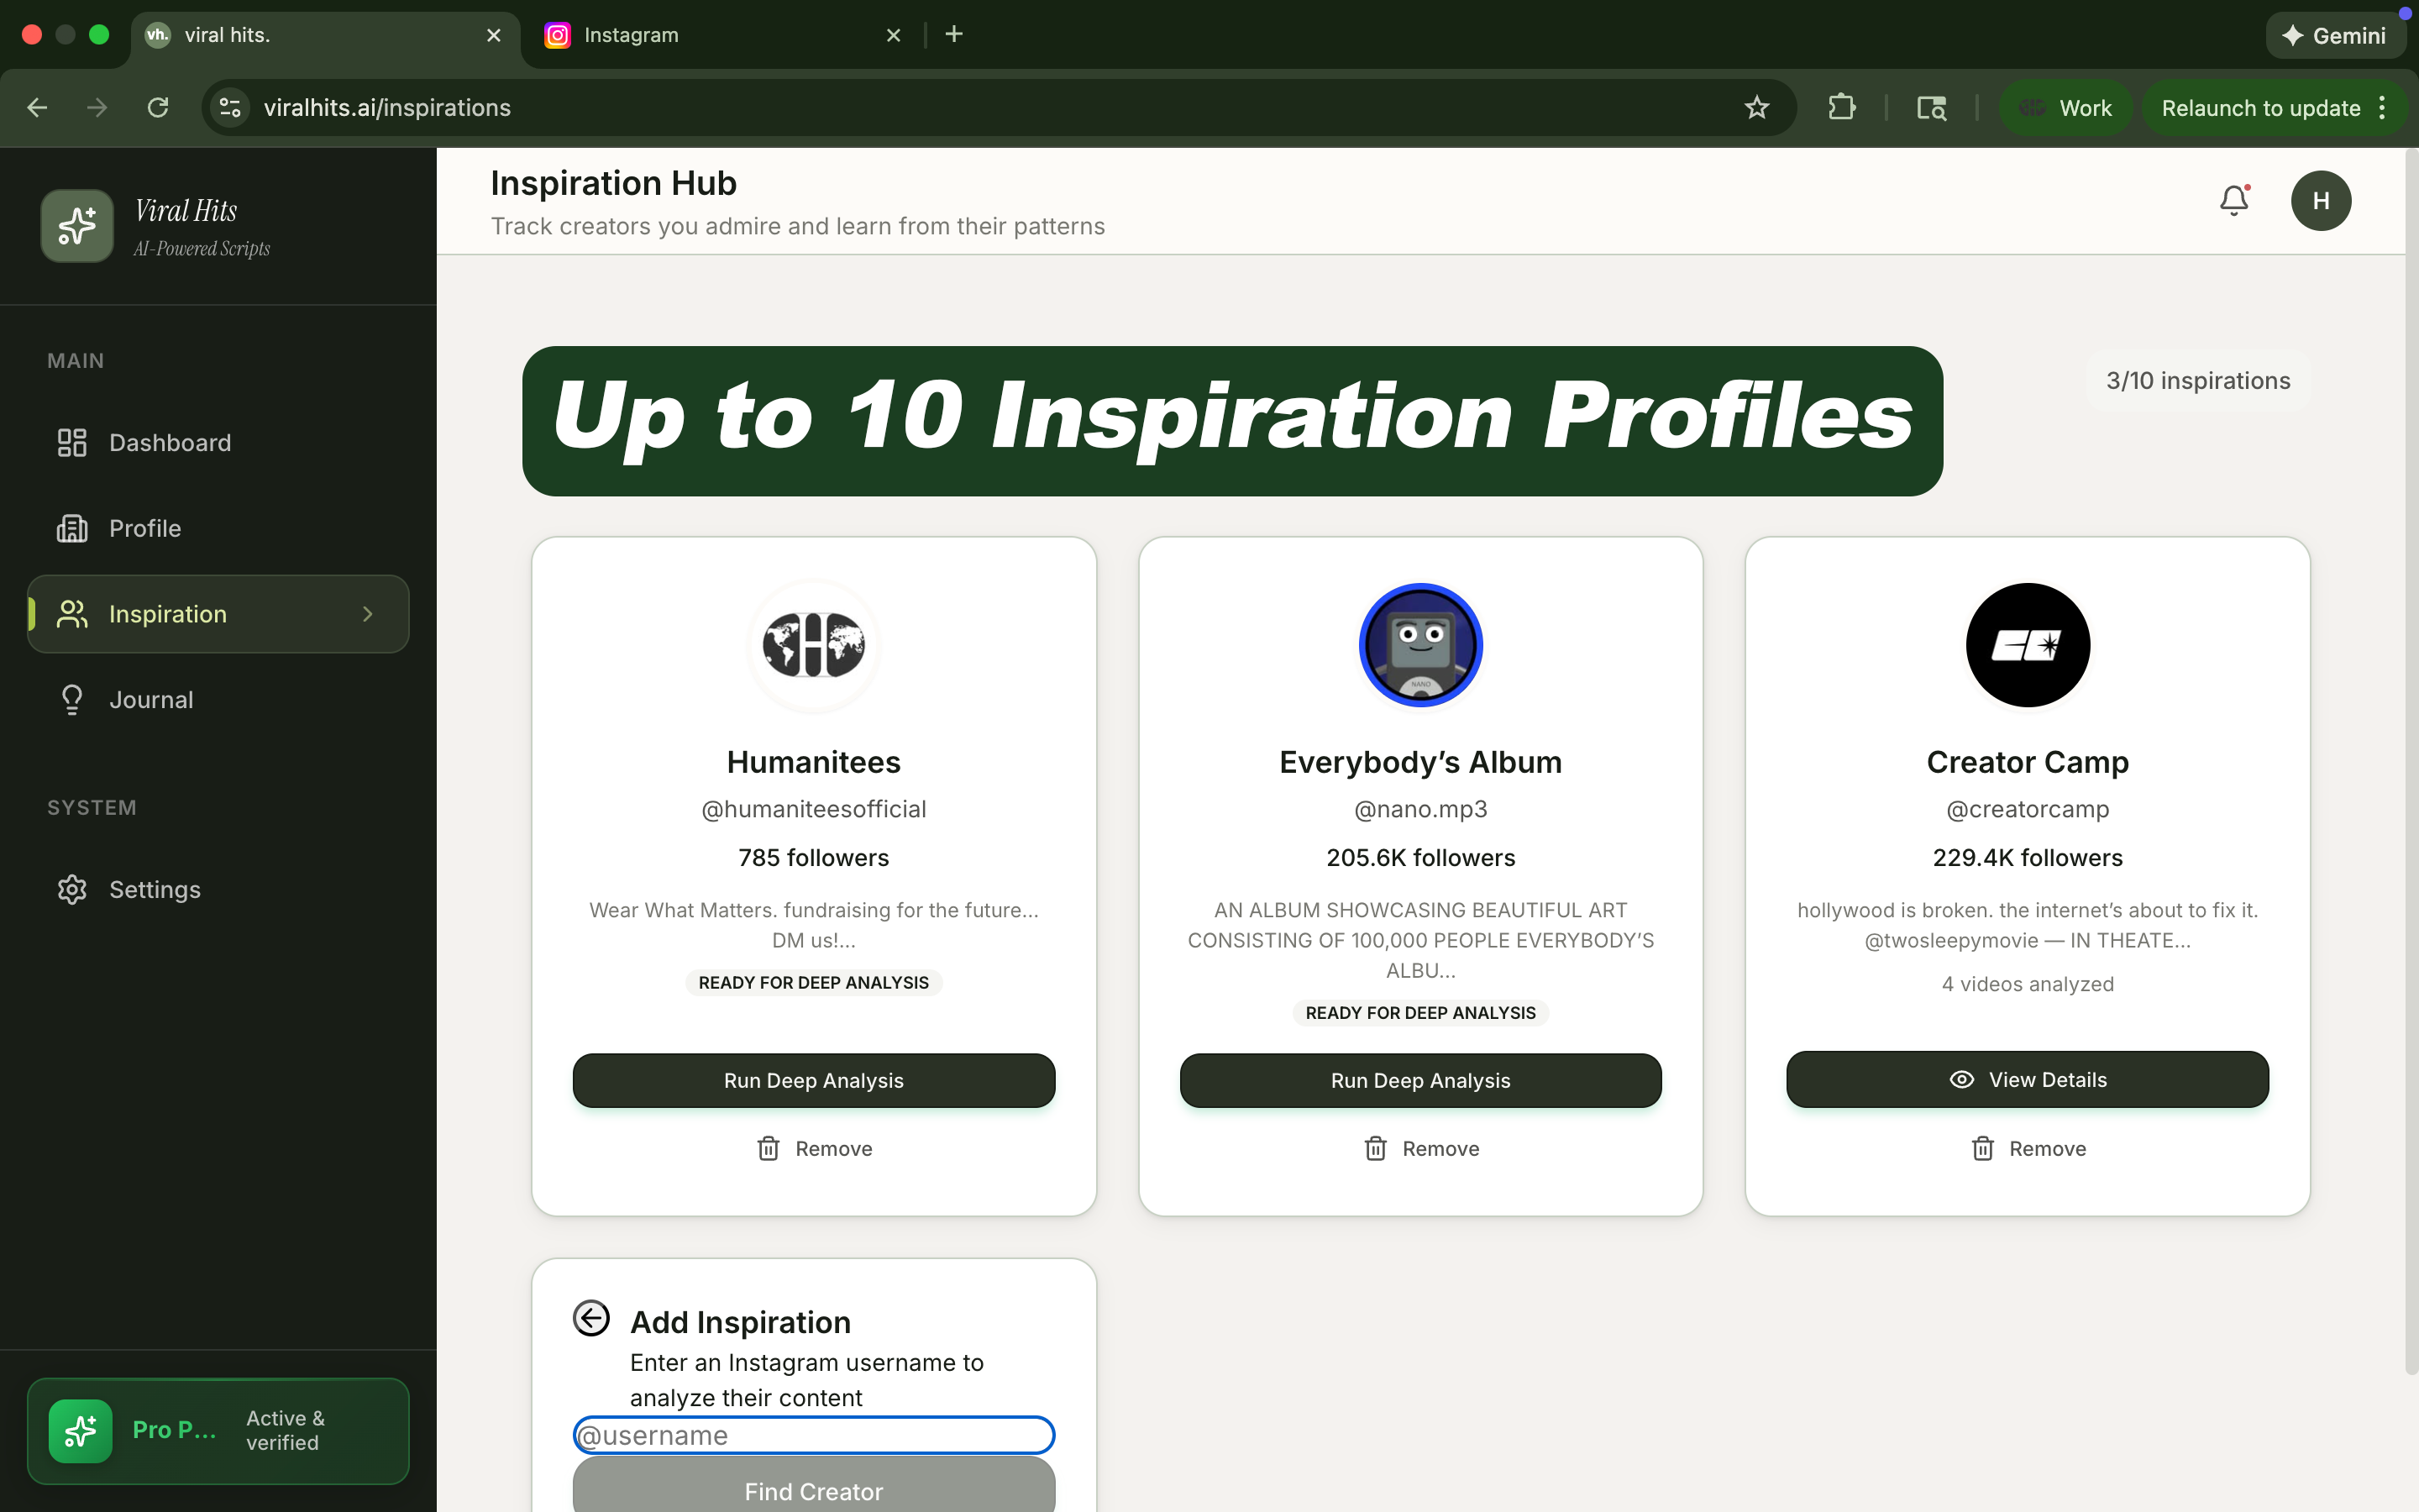This screenshot has height=1512, width=2419.
Task: Bookmark the page with the star icon
Action: click(x=1756, y=107)
